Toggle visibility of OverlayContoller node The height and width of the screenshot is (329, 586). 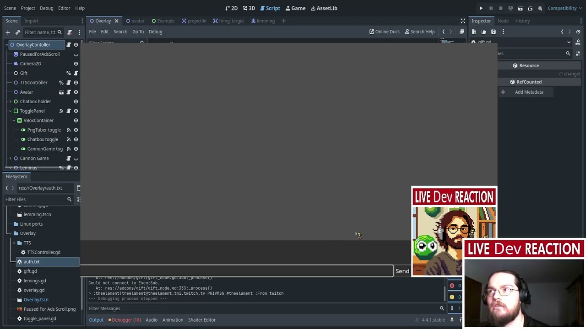pyautogui.click(x=76, y=45)
